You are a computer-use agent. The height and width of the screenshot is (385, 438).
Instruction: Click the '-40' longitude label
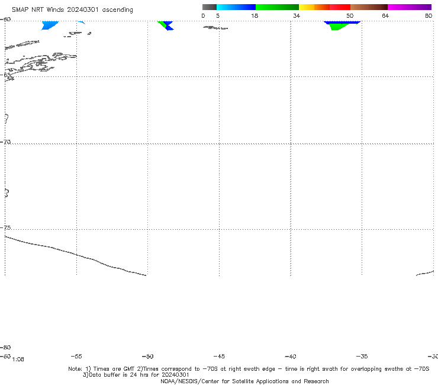291,356
